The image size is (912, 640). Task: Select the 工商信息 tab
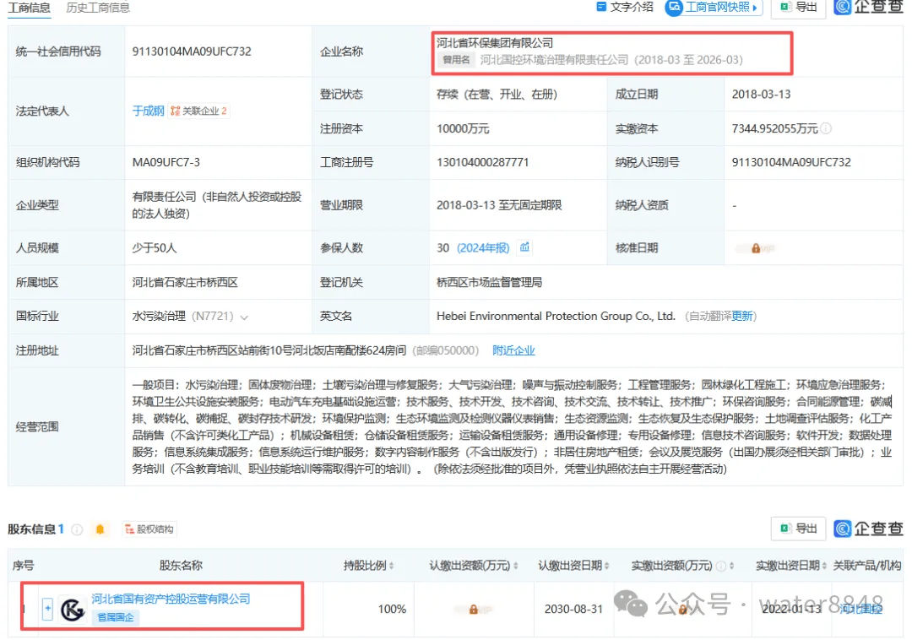[x=29, y=8]
